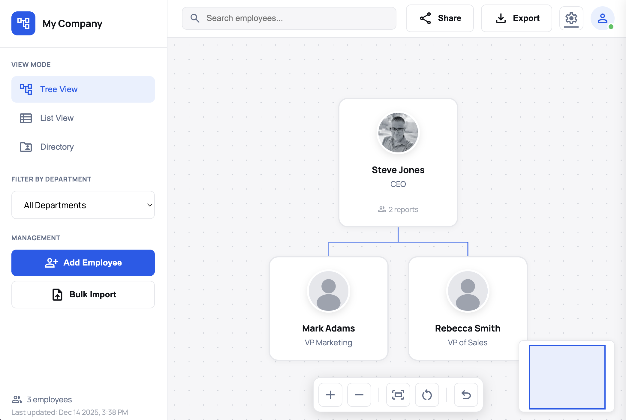Zoom out using the minus icon
The height and width of the screenshot is (420, 626).
coord(359,395)
